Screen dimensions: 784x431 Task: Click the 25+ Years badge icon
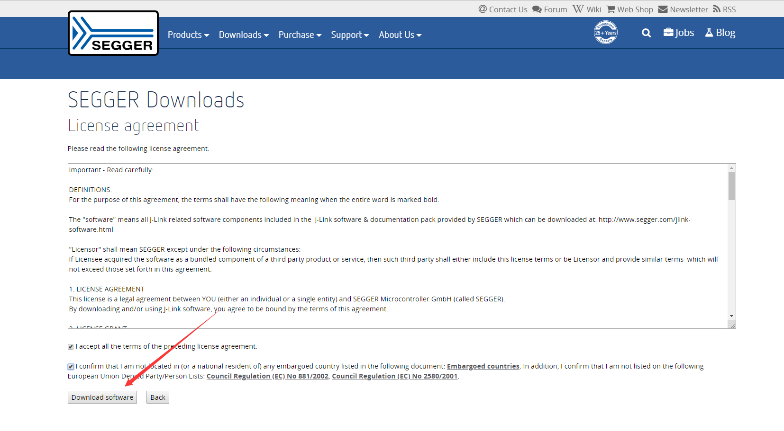tap(606, 33)
